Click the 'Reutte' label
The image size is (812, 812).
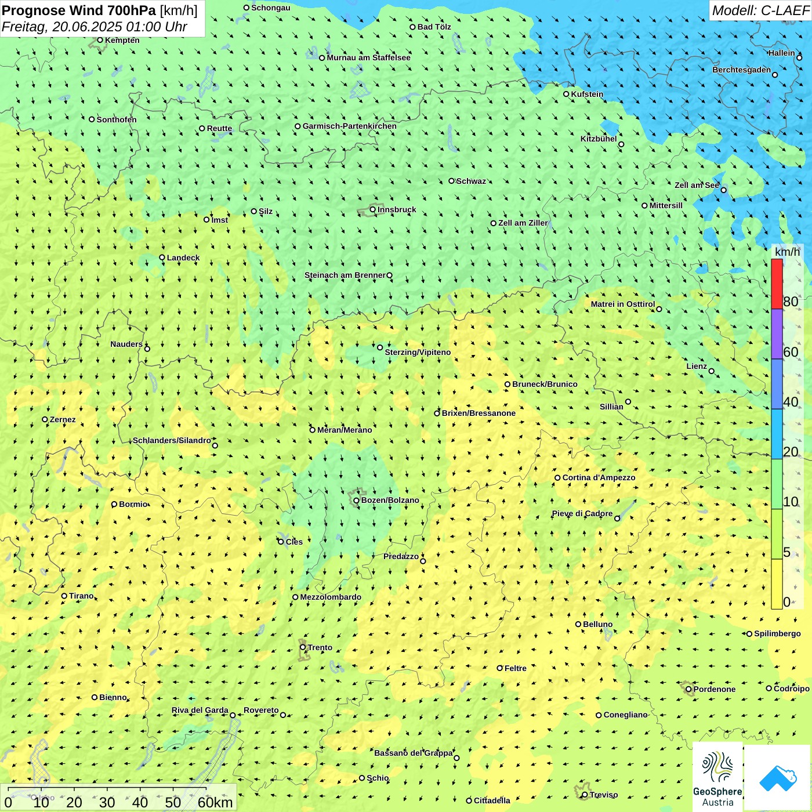219,129
